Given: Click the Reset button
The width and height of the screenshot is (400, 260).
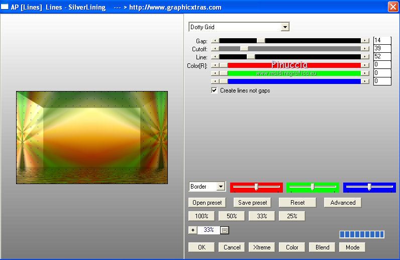Looking at the screenshot, I should [x=297, y=203].
